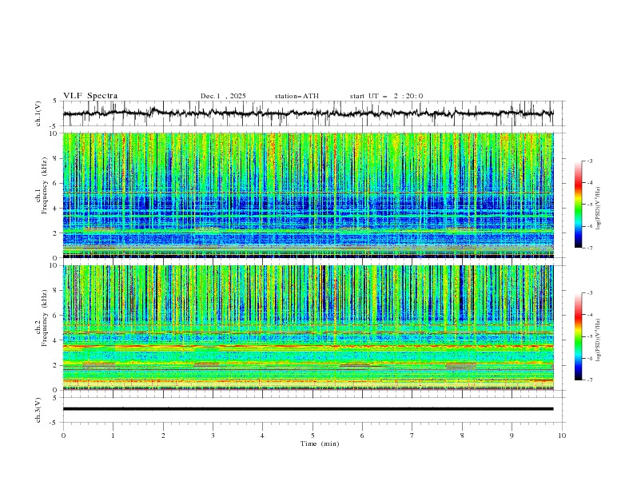This screenshot has width=633, height=489.
Task: Click the time axis tick label "2"
Action: 163,435
